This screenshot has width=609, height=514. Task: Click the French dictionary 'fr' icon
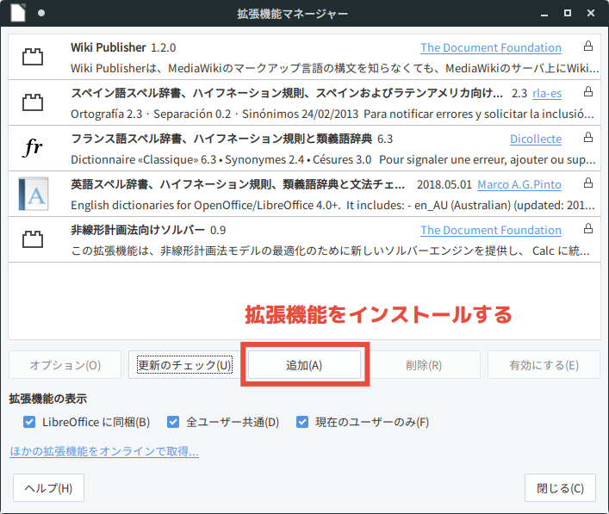[x=33, y=147]
